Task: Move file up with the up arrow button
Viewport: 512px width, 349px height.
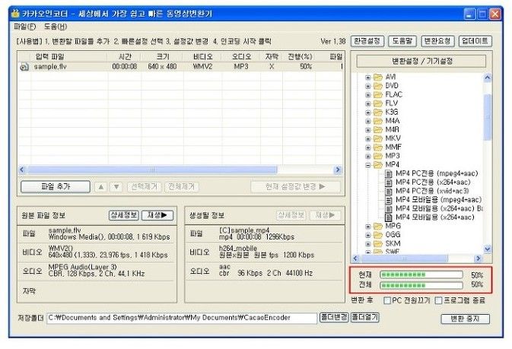Action: coord(101,187)
